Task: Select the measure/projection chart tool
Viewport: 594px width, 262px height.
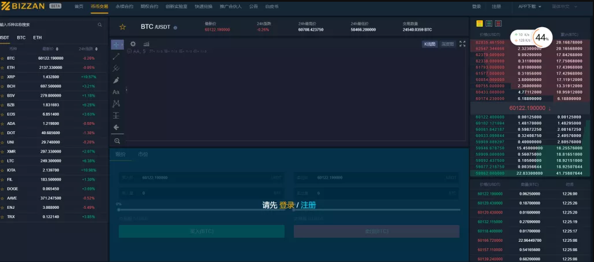Action: tap(116, 115)
